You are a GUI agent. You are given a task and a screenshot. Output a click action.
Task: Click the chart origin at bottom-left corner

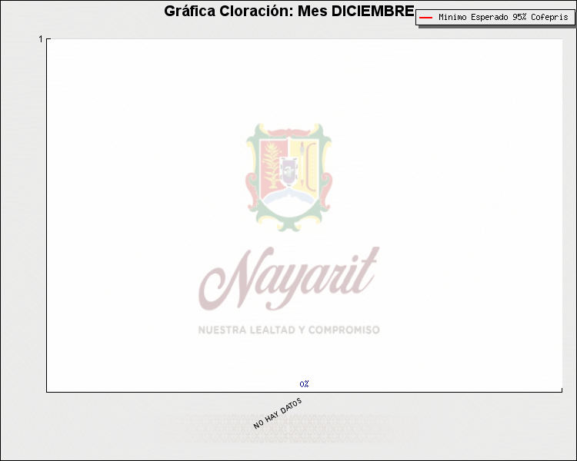[x=47, y=392]
